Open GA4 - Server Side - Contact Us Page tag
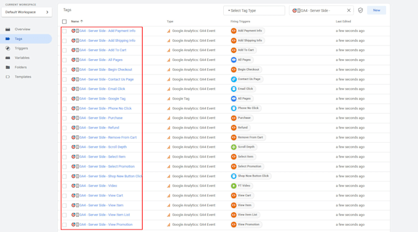The width and height of the screenshot is (418, 232). (106, 79)
